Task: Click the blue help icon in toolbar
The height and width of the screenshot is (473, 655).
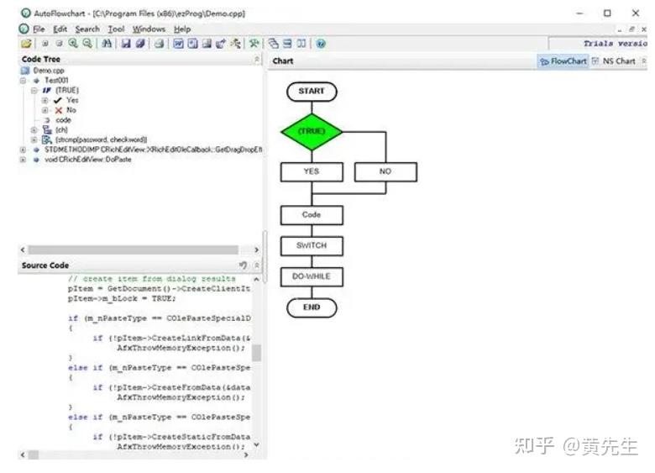Action: pyautogui.click(x=321, y=44)
